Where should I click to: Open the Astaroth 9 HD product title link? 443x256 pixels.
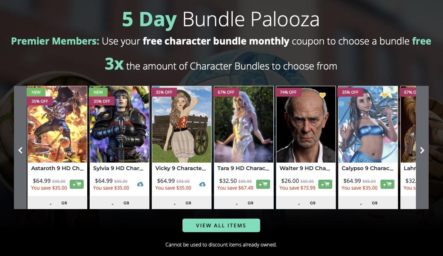coord(57,168)
